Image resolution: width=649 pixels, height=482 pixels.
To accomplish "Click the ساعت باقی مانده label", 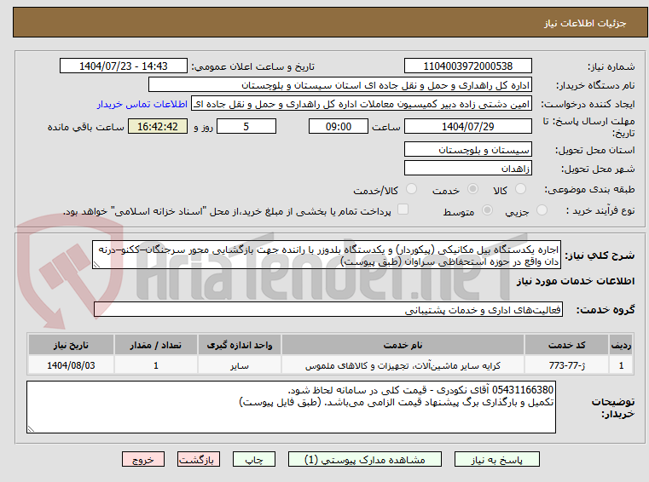I will pos(86,127).
